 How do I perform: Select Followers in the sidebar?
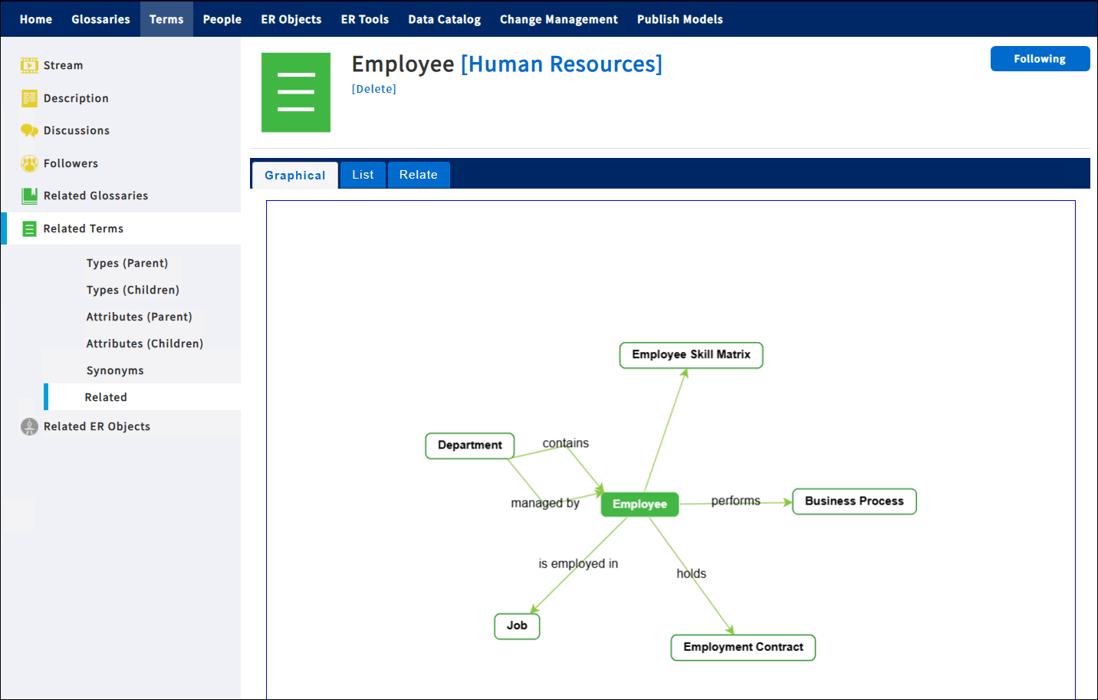(71, 163)
